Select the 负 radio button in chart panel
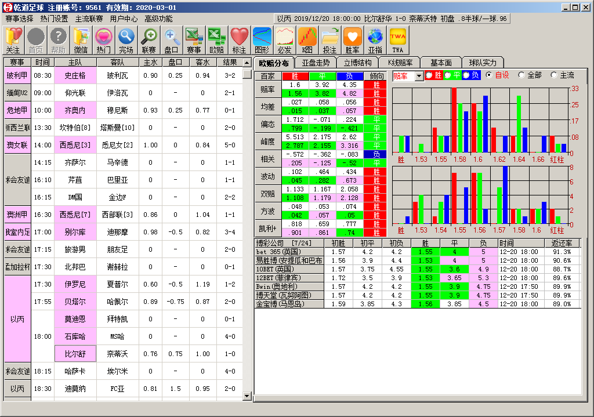The height and width of the screenshot is (417, 594). coord(466,75)
